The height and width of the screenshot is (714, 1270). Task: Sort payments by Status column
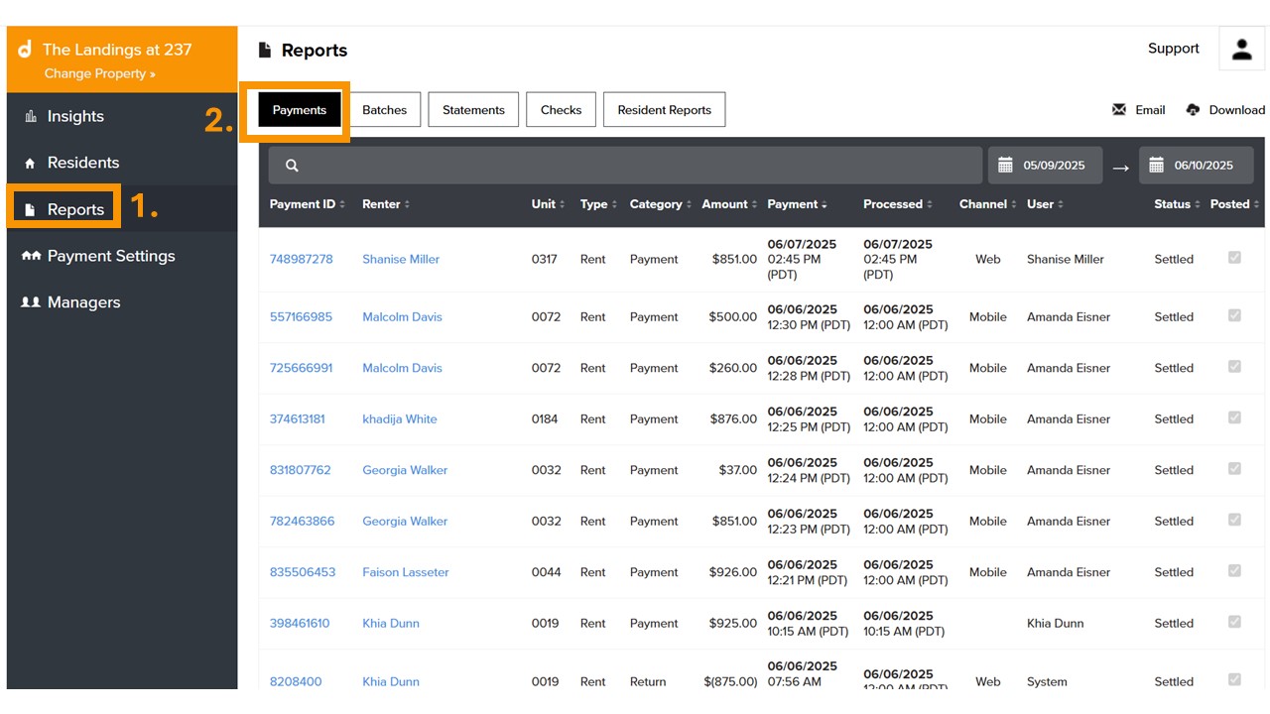pos(1171,204)
